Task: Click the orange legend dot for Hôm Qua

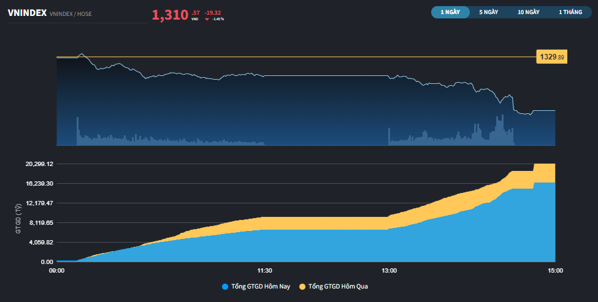Action: click(x=302, y=286)
